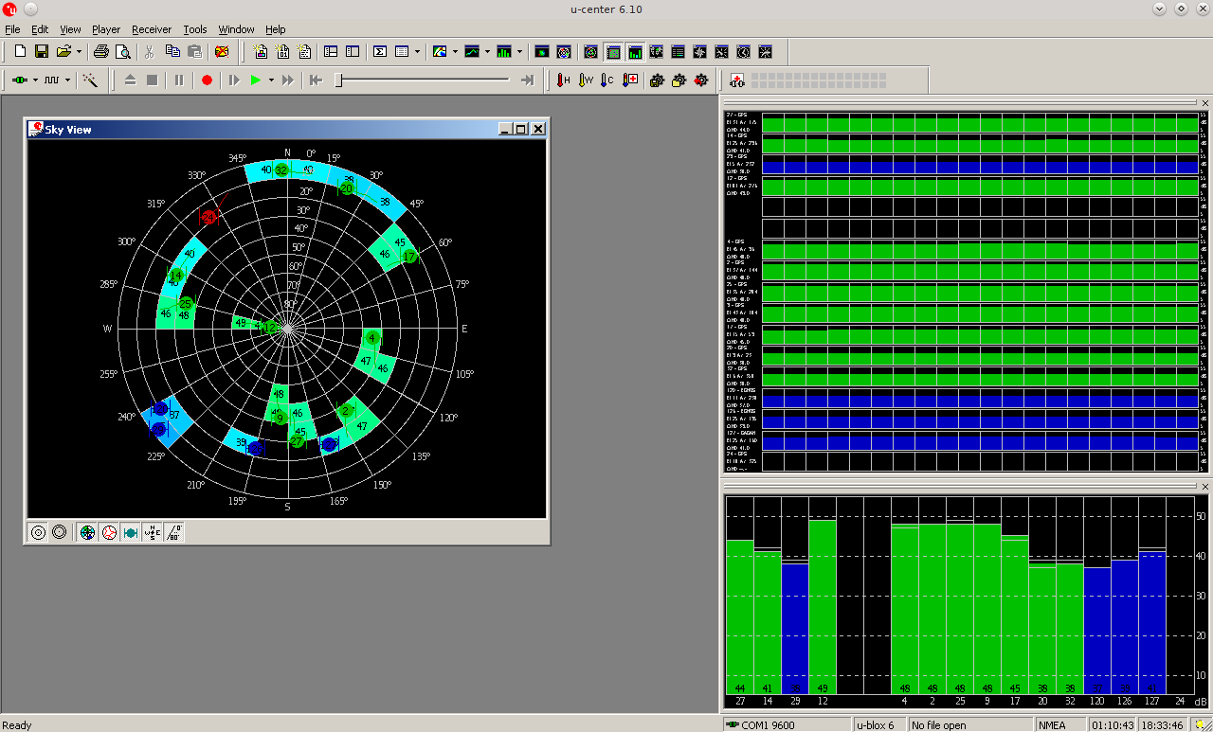Click the green Play button
The image size is (1213, 732).
[255, 80]
